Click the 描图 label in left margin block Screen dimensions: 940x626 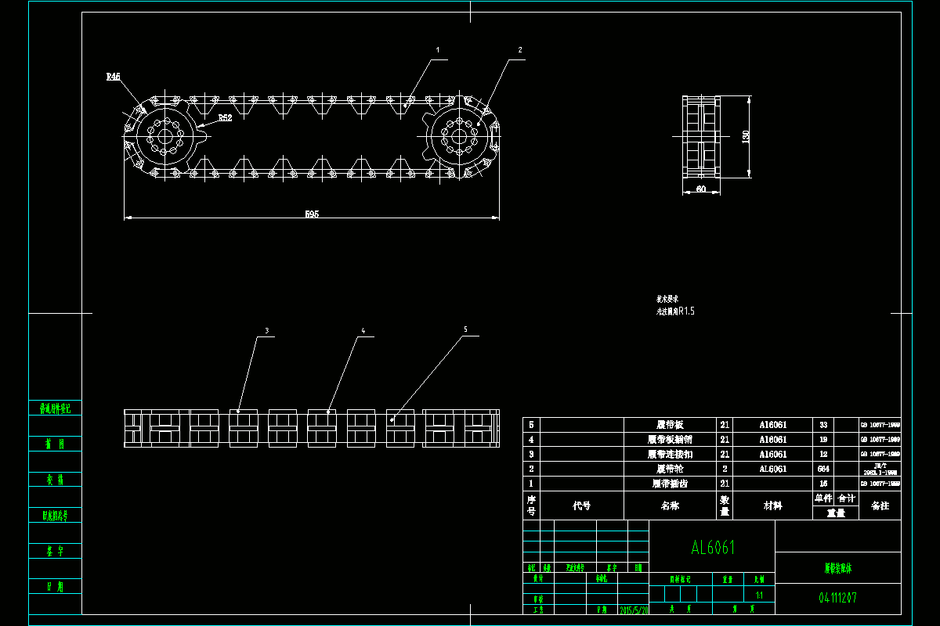click(x=55, y=444)
